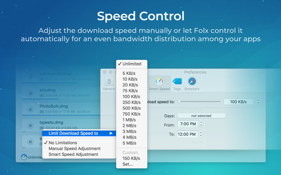Click the To time field 12:00 PM
The height and width of the screenshot is (175, 281).
[x=187, y=134]
